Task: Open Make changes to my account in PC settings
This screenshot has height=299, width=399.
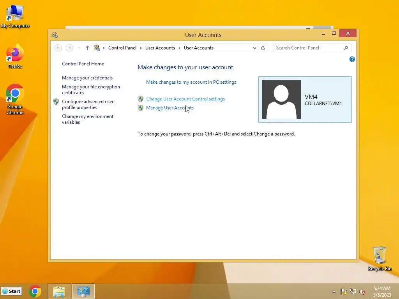Action: click(x=191, y=82)
